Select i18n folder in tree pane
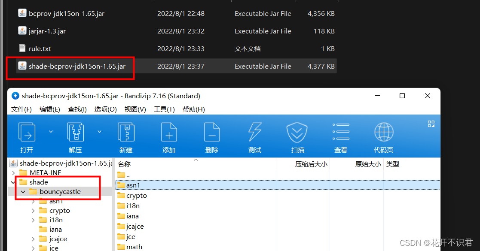 [x=51, y=220]
